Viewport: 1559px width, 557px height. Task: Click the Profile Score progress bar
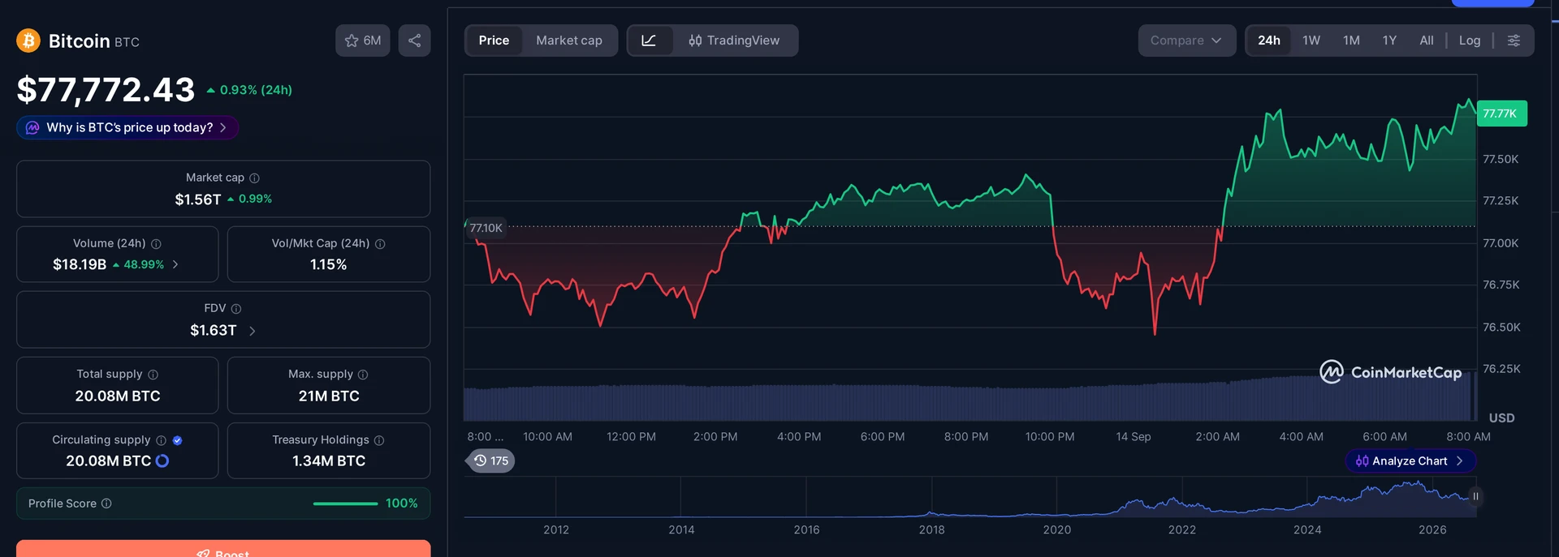[345, 503]
